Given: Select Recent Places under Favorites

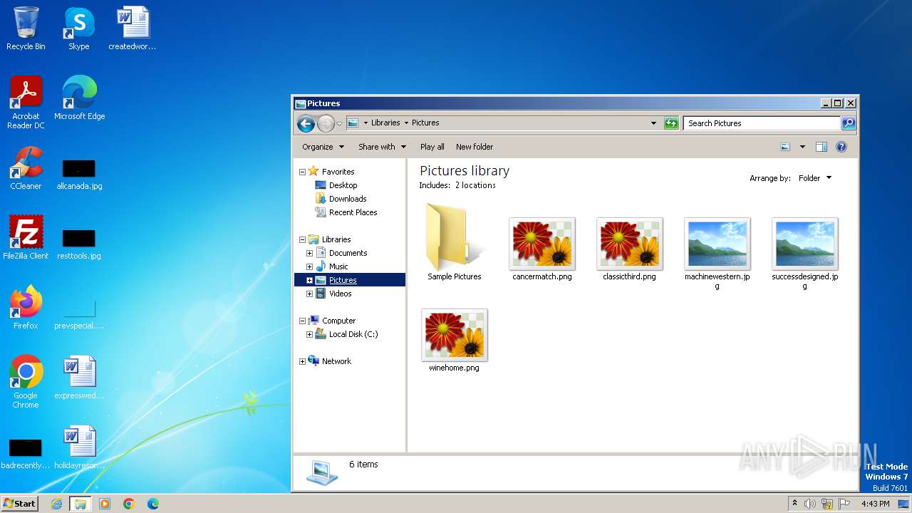Looking at the screenshot, I should coord(353,212).
